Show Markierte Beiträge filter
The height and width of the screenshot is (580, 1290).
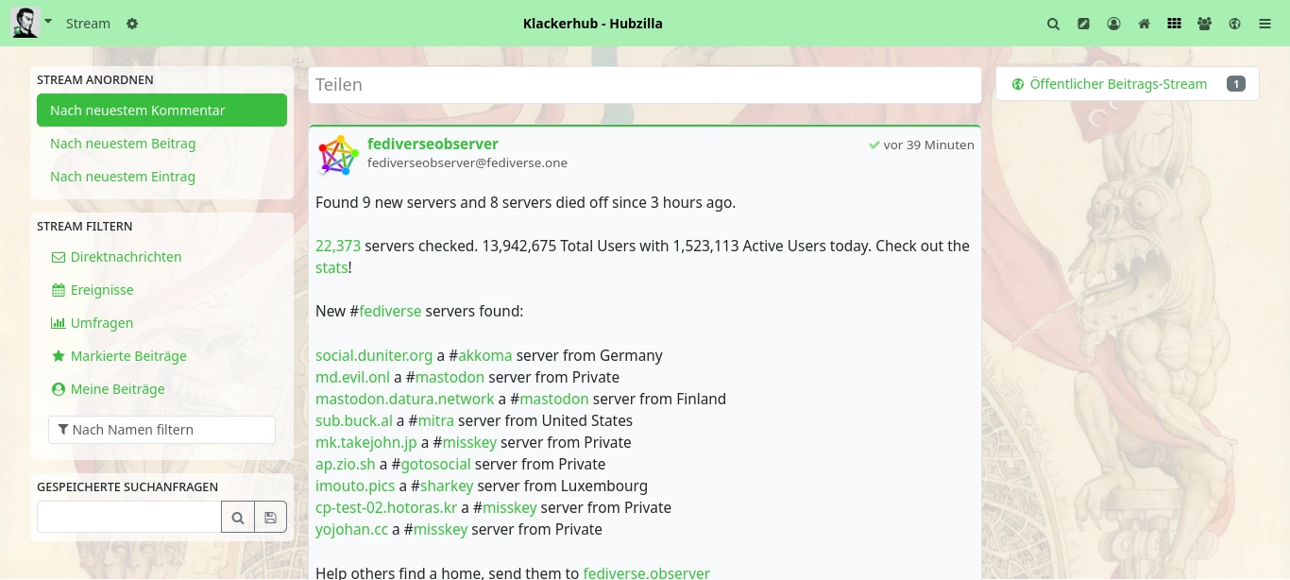pos(128,356)
